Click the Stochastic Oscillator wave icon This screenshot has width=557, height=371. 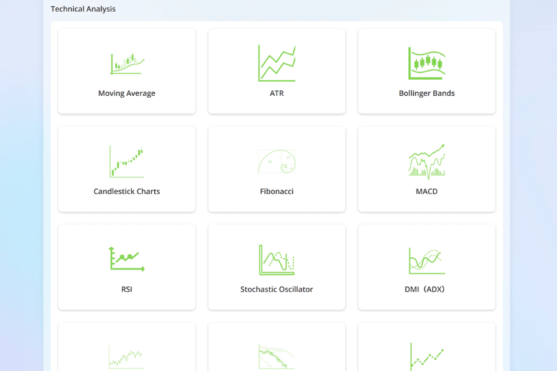pyautogui.click(x=277, y=260)
